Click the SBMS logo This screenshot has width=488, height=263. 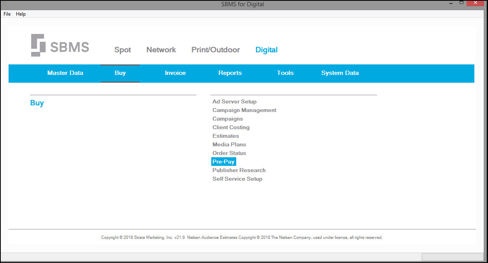[x=60, y=45]
